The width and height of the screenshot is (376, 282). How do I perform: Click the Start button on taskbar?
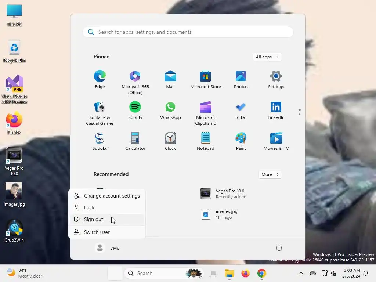[115, 273]
